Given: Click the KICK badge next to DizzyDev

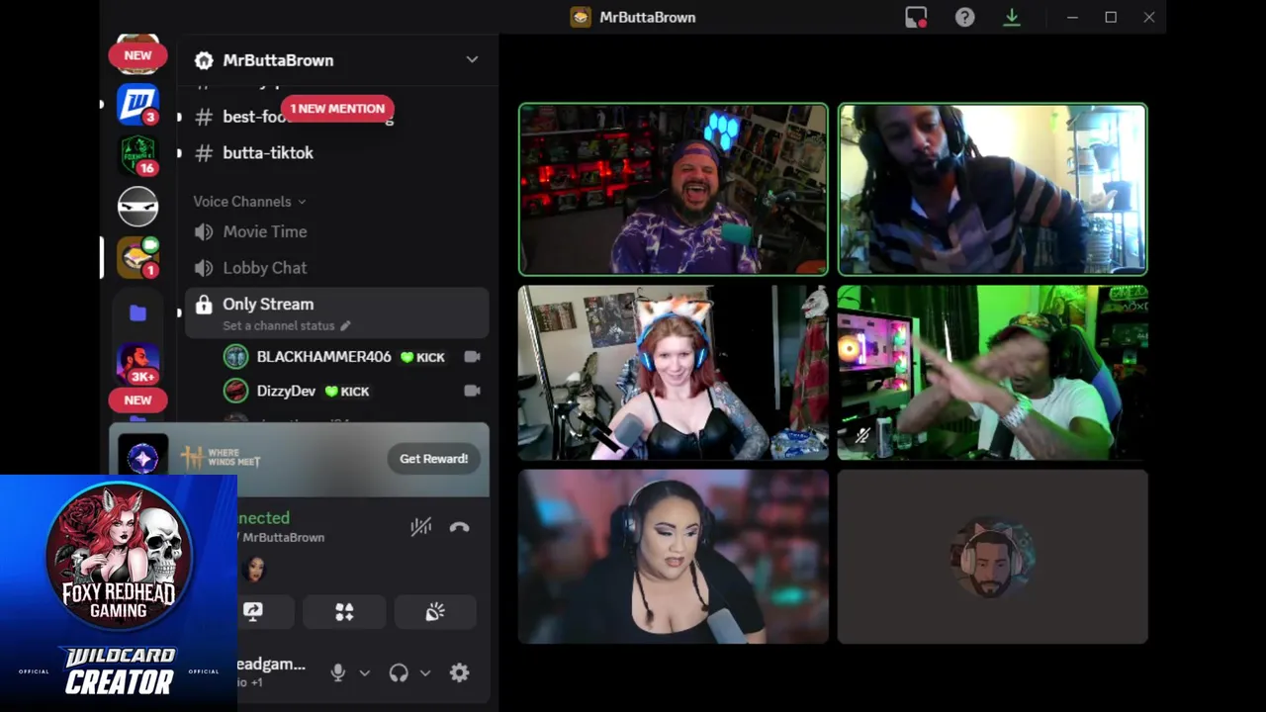Looking at the screenshot, I should coord(347,392).
